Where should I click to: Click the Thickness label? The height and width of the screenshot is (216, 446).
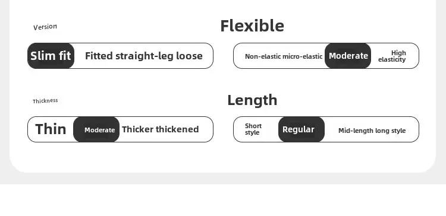click(x=45, y=101)
